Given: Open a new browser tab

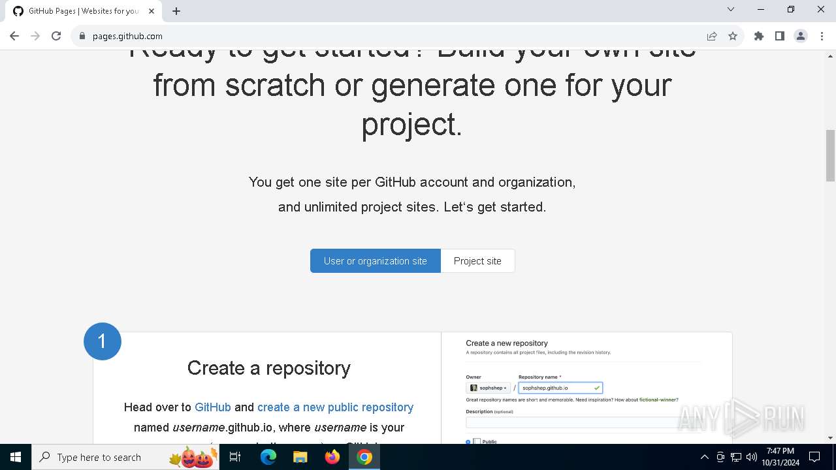Looking at the screenshot, I should pos(176,10).
